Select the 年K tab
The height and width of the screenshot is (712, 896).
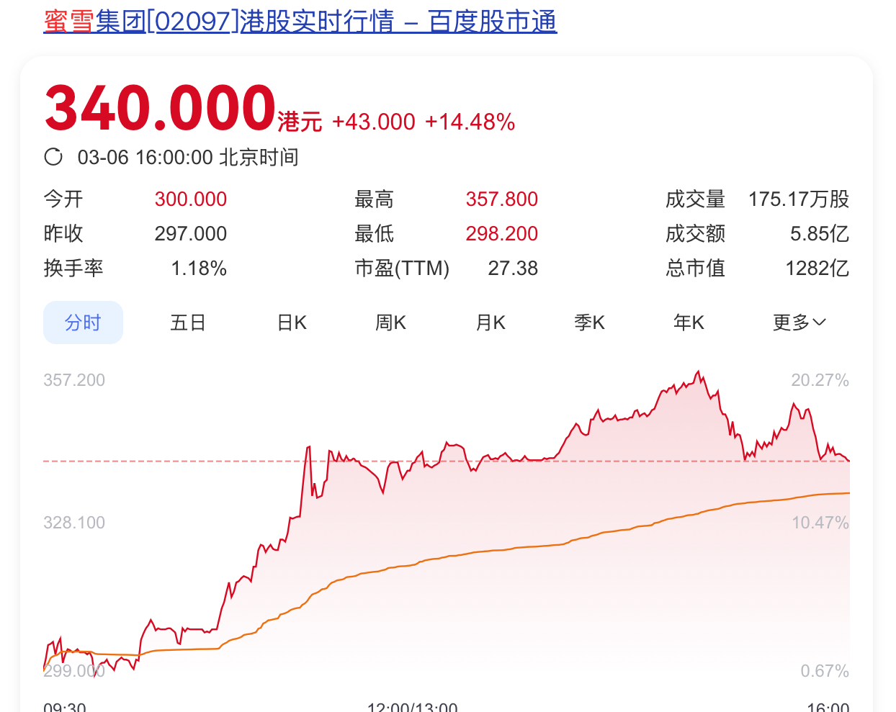pyautogui.click(x=689, y=323)
